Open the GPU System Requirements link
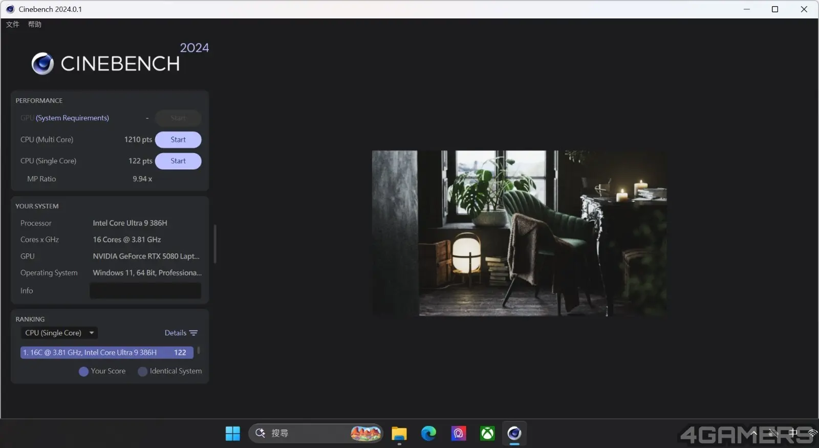 (x=72, y=118)
